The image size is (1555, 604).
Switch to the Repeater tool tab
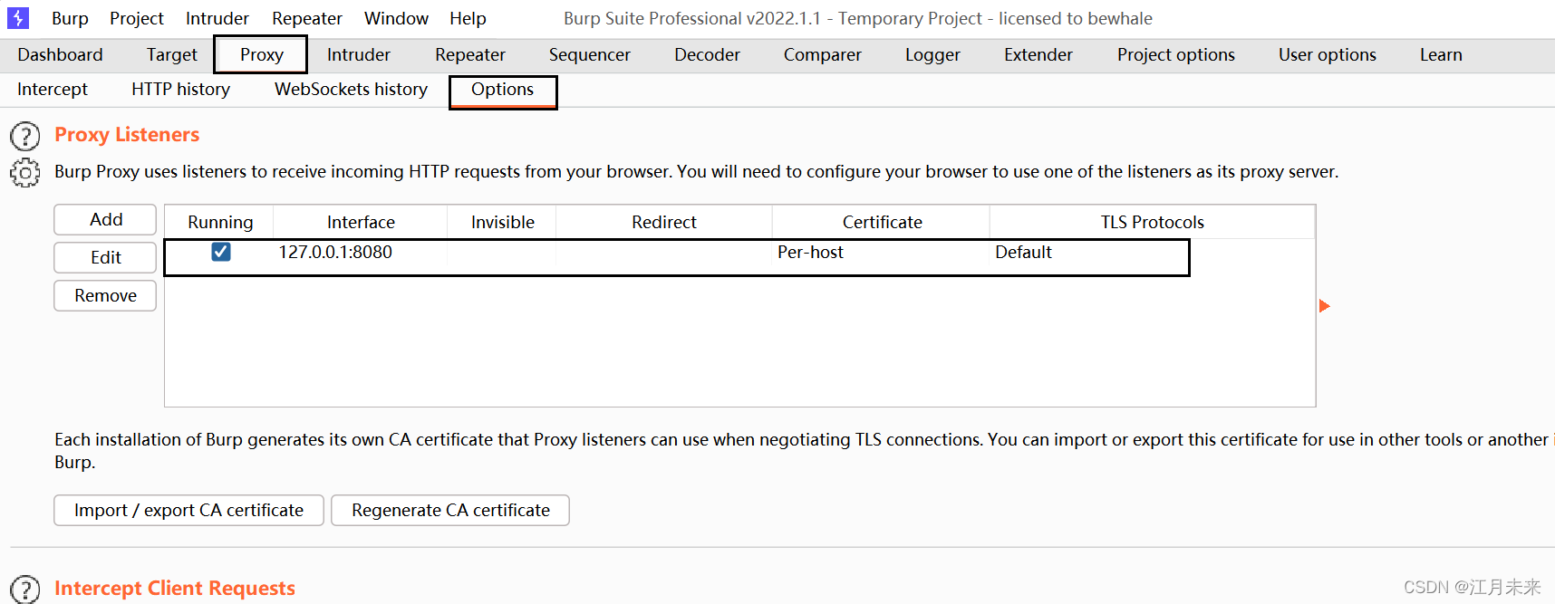pos(470,54)
